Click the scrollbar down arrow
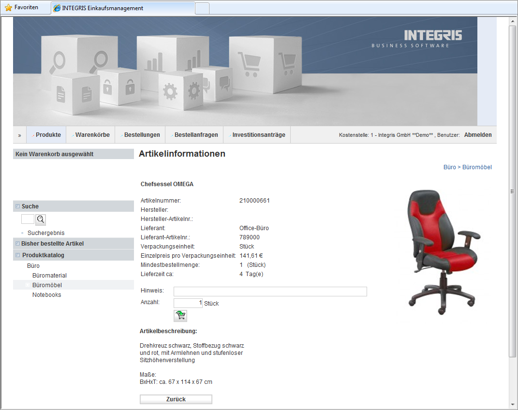 coord(512,405)
